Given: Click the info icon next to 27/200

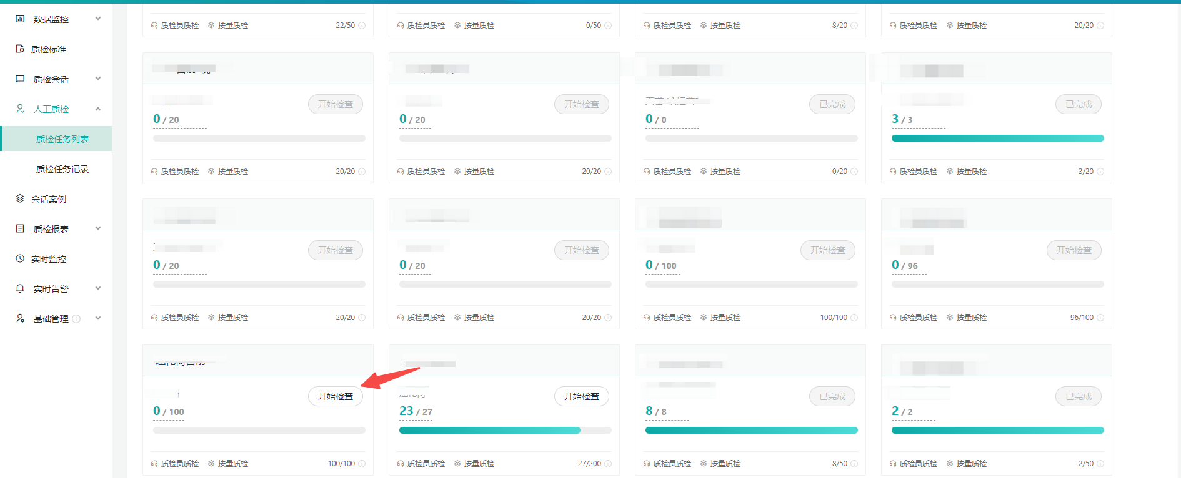Looking at the screenshot, I should click(608, 464).
